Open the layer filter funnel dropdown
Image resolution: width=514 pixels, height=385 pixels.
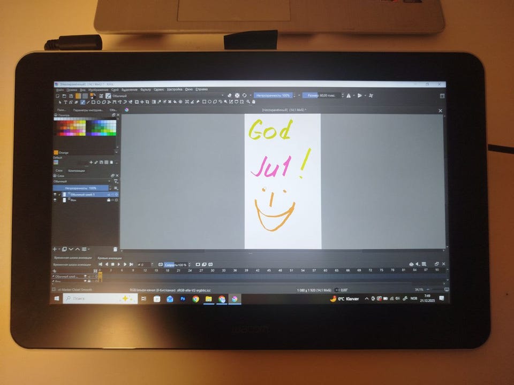click(x=116, y=181)
